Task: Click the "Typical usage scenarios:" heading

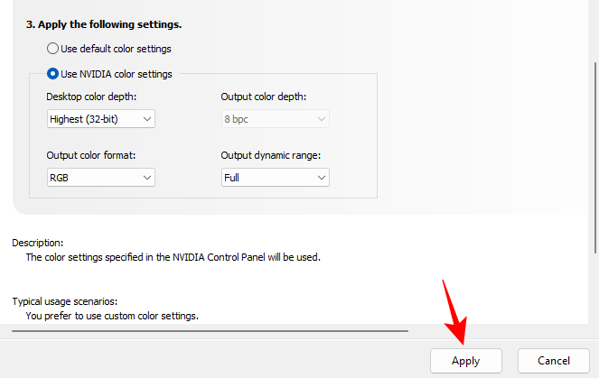Action: [65, 301]
